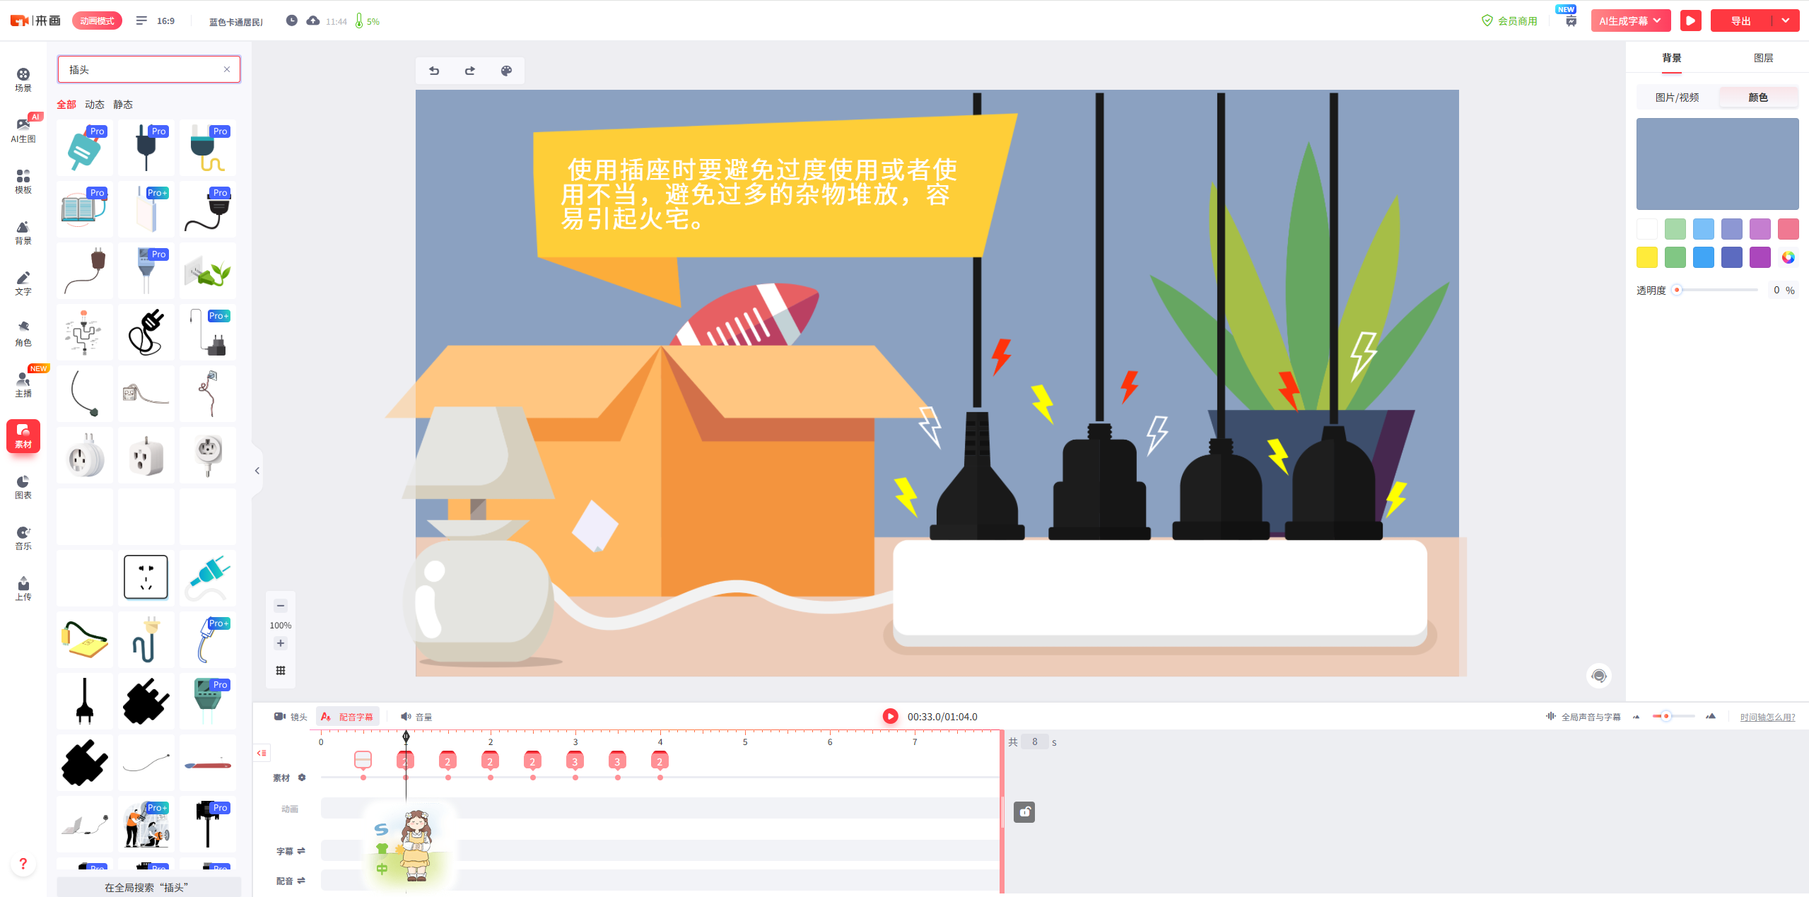
Task: Open the 时间轴怎么用 help link
Action: 1767,717
